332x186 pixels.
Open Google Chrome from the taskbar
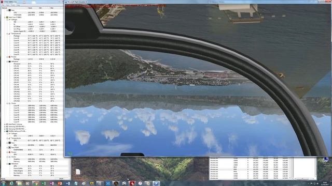tap(35, 183)
